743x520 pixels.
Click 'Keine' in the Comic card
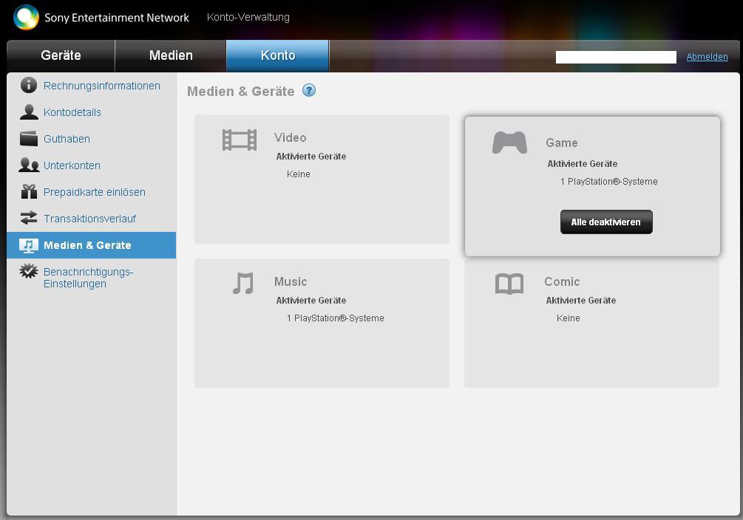pos(568,318)
